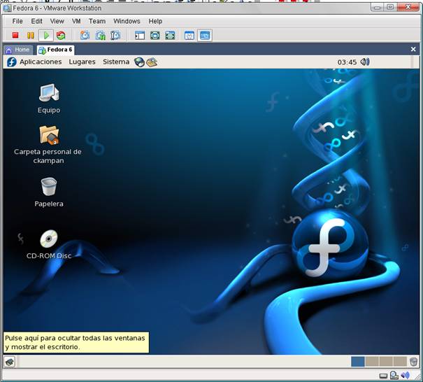Open the VM menu
Viewport: 423px width, 382px height.
(x=76, y=21)
